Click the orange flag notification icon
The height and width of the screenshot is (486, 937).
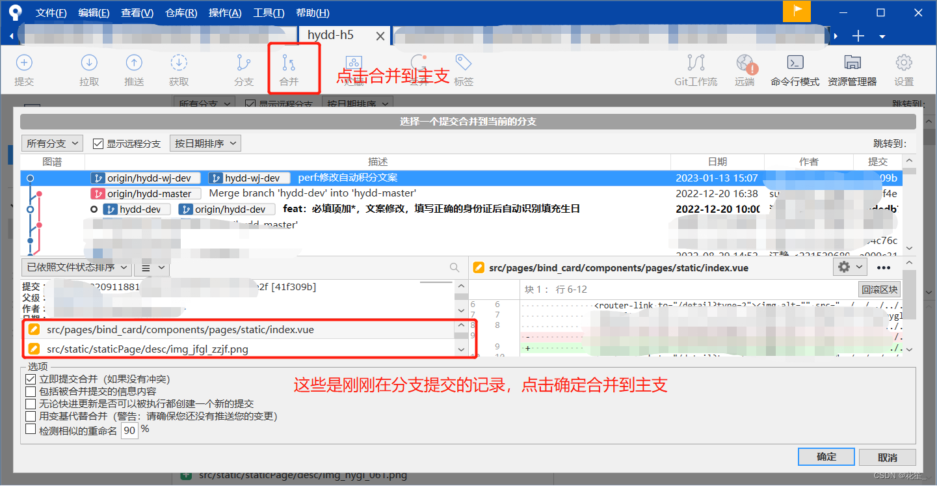tap(797, 12)
